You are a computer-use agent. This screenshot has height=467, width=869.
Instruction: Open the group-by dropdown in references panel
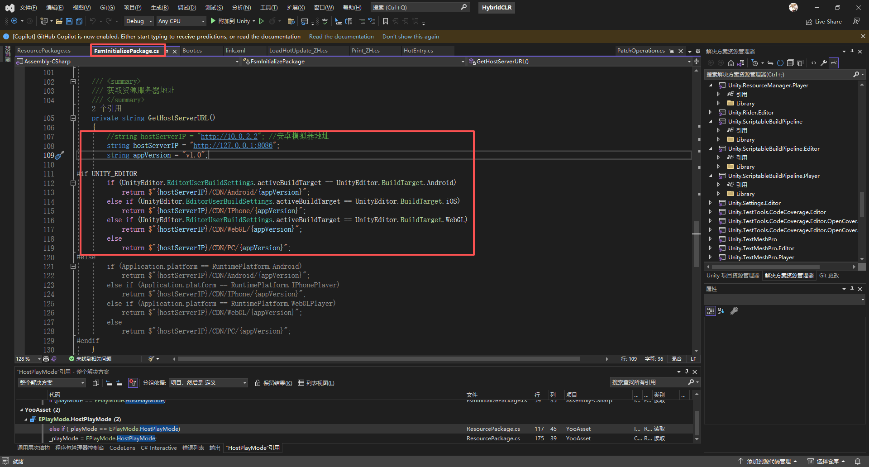208,383
